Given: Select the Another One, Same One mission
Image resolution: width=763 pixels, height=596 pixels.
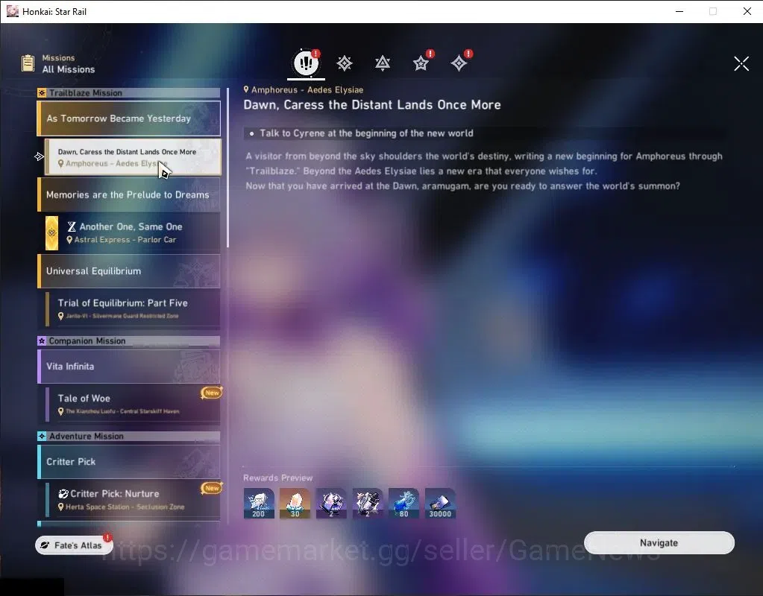Looking at the screenshot, I should click(x=132, y=233).
